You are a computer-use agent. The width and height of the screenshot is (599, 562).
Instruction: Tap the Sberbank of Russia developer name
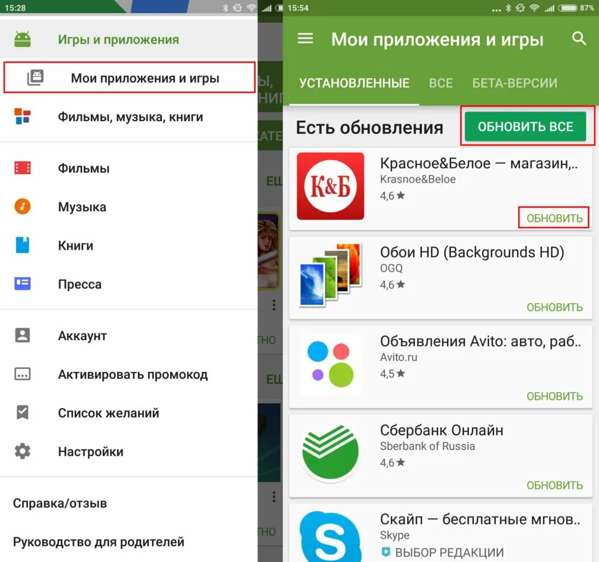427,446
